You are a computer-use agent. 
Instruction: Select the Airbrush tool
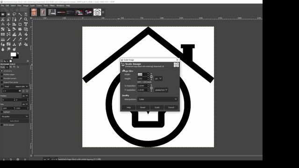coord(26,39)
